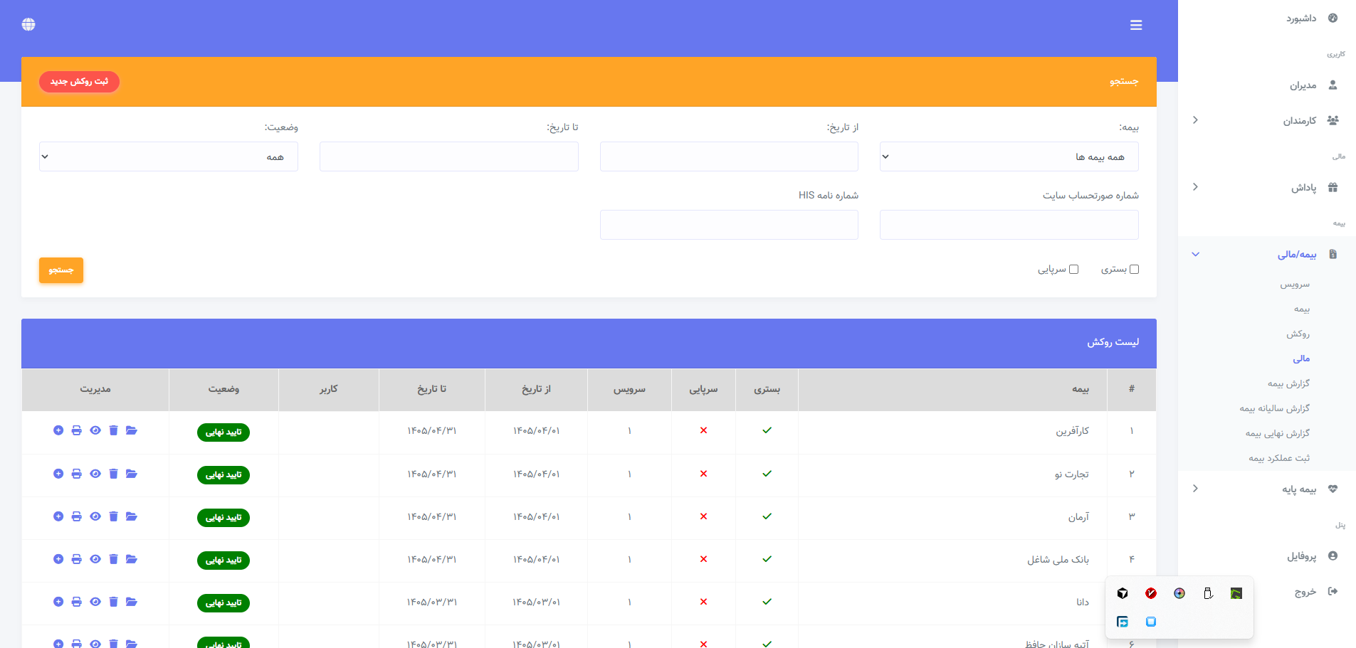Open ثبت عملکرد بیمه submenu item
Image resolution: width=1356 pixels, height=648 pixels.
[x=1279, y=458]
